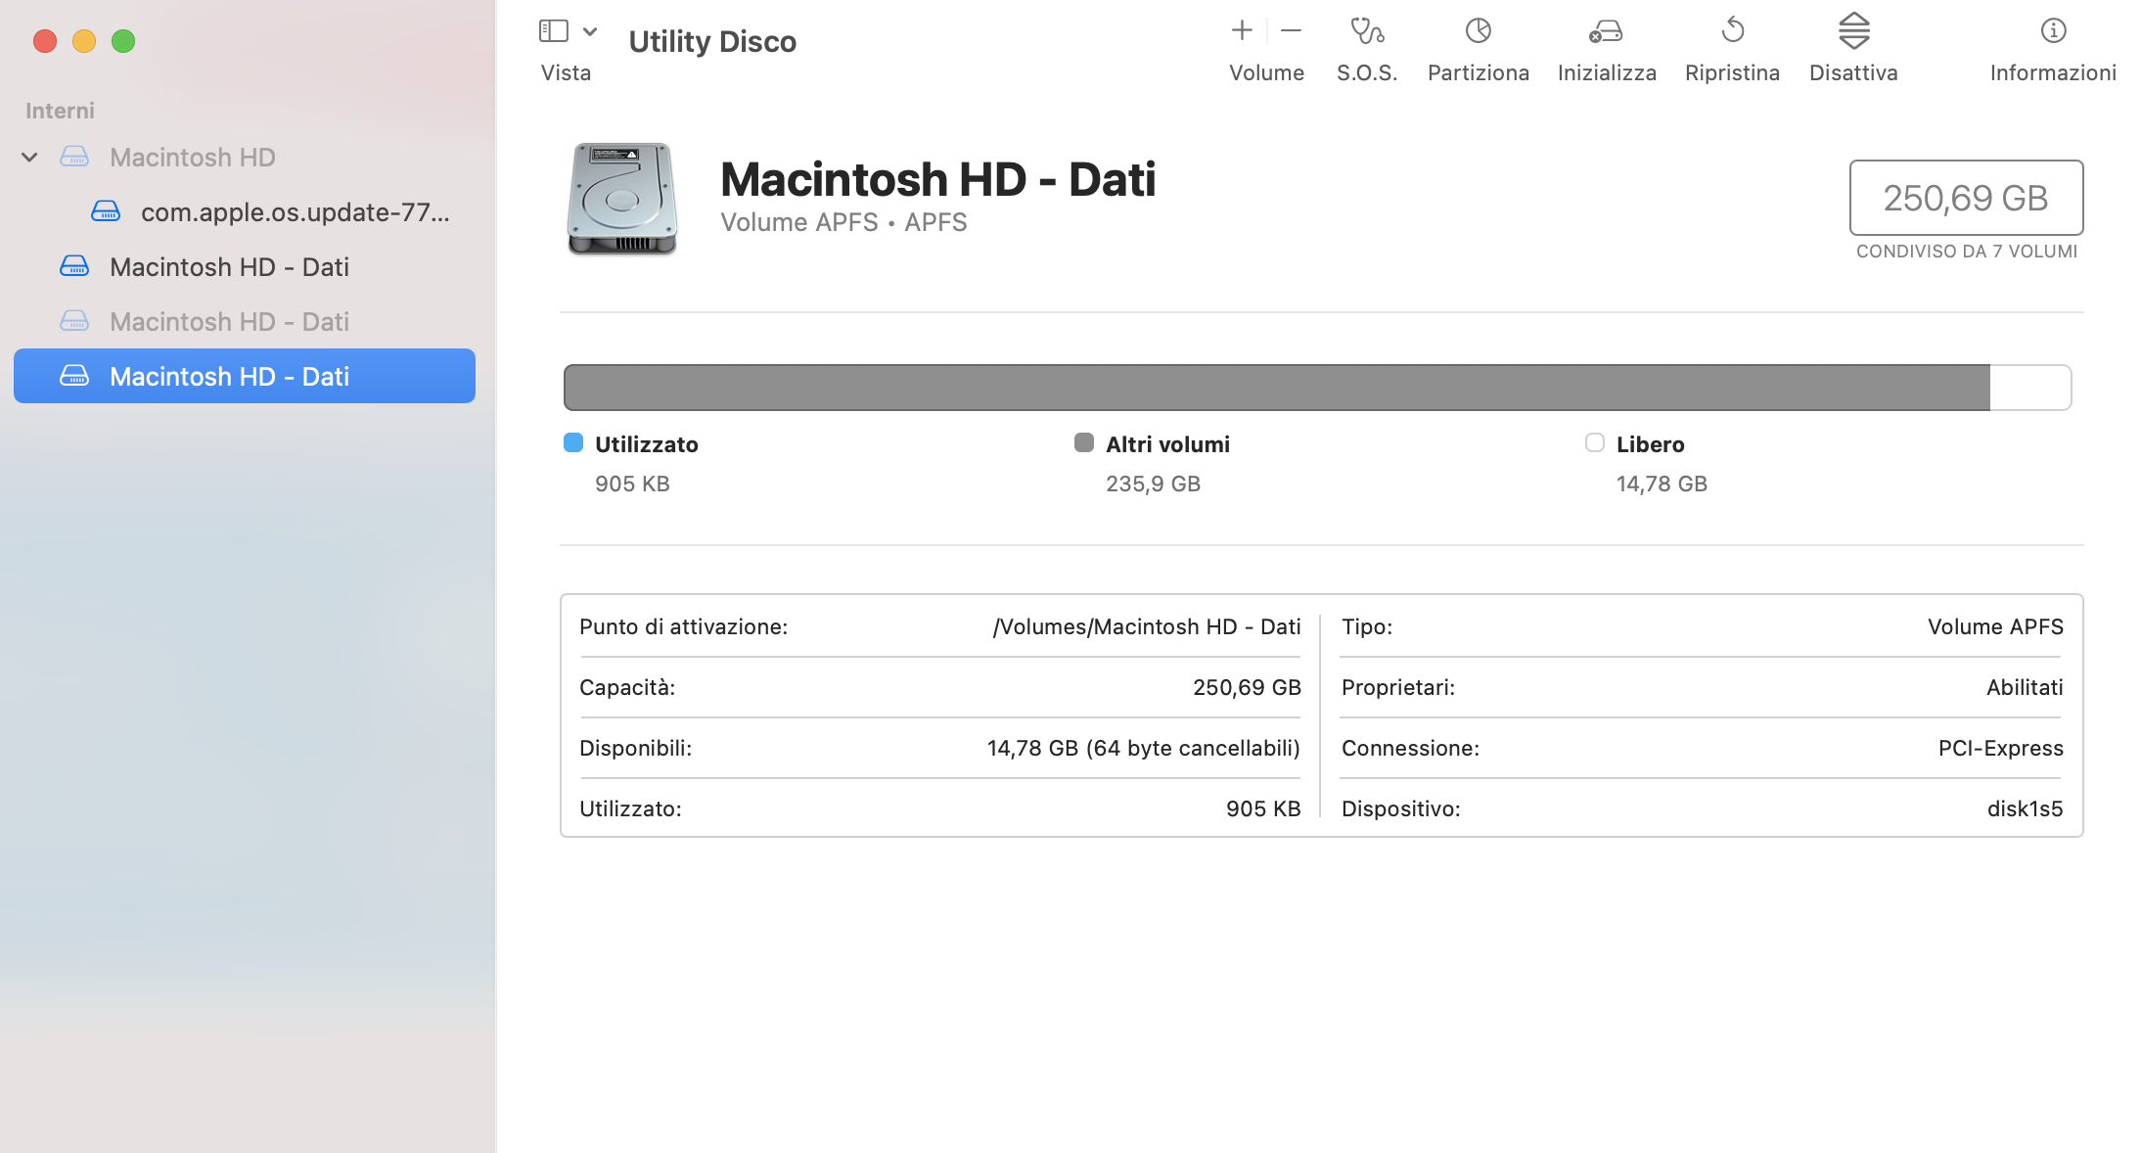The width and height of the screenshot is (2141, 1153).
Task: Open the Vista sidebar view icon
Action: tap(554, 31)
